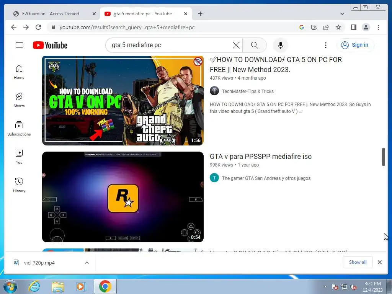Open the Windows Start menu
The height and width of the screenshot is (294, 392).
click(10, 286)
